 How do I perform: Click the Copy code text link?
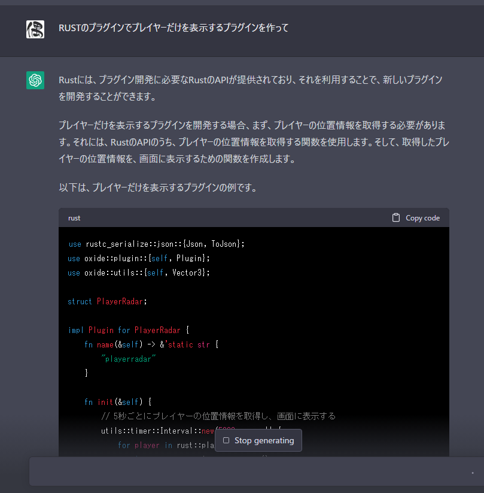point(422,217)
